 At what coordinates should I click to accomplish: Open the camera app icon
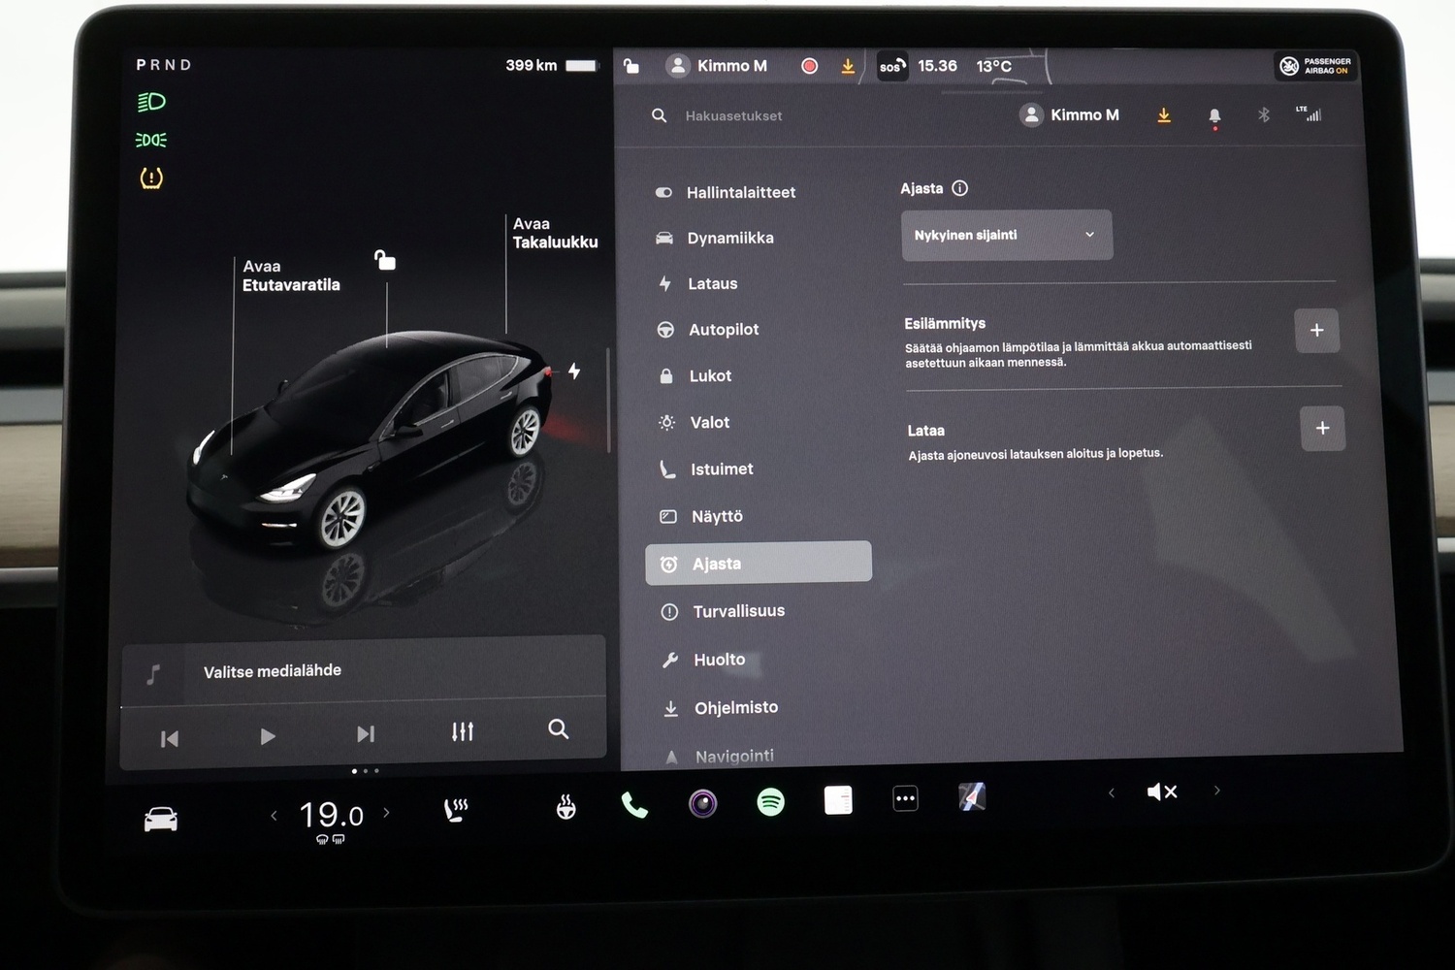click(702, 803)
